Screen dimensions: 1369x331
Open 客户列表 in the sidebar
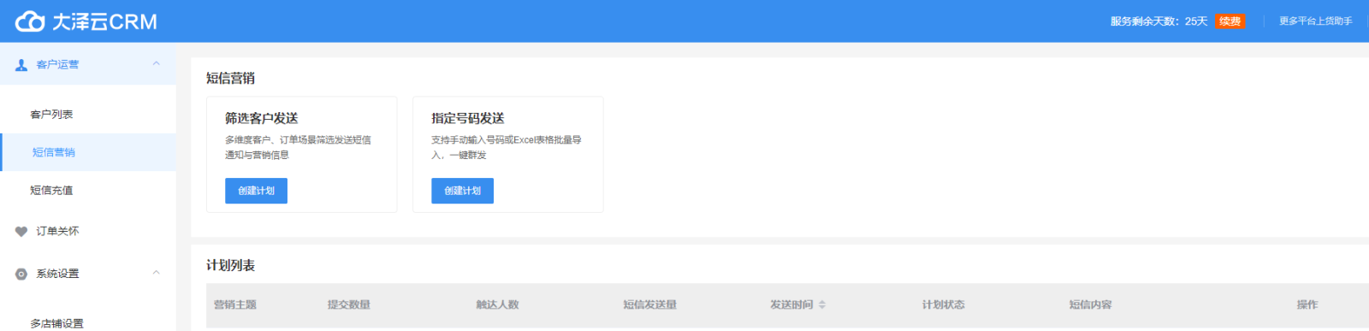51,114
